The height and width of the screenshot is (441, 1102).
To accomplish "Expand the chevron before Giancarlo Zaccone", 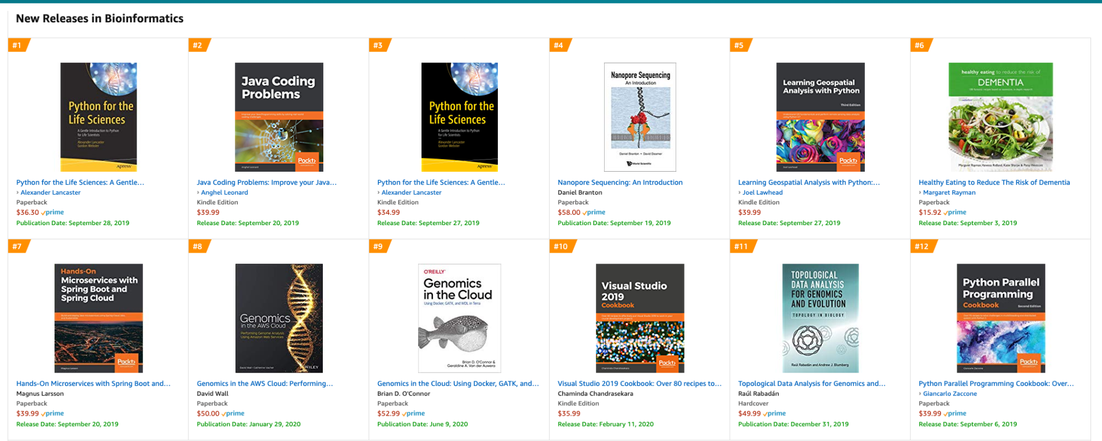I will tap(920, 394).
